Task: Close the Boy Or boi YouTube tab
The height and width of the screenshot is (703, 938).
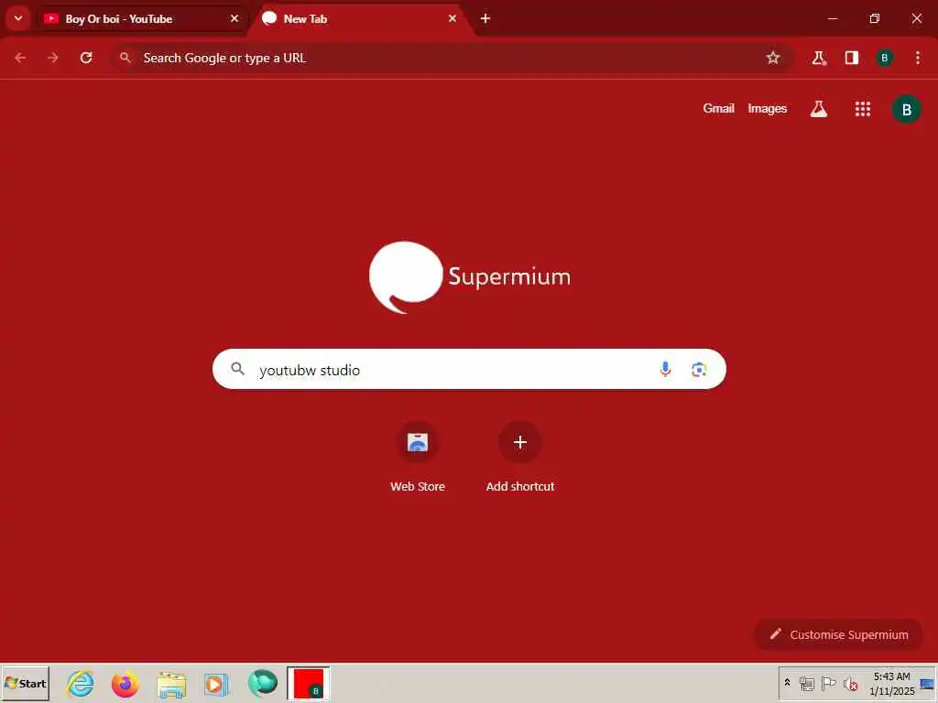Action: 234,19
